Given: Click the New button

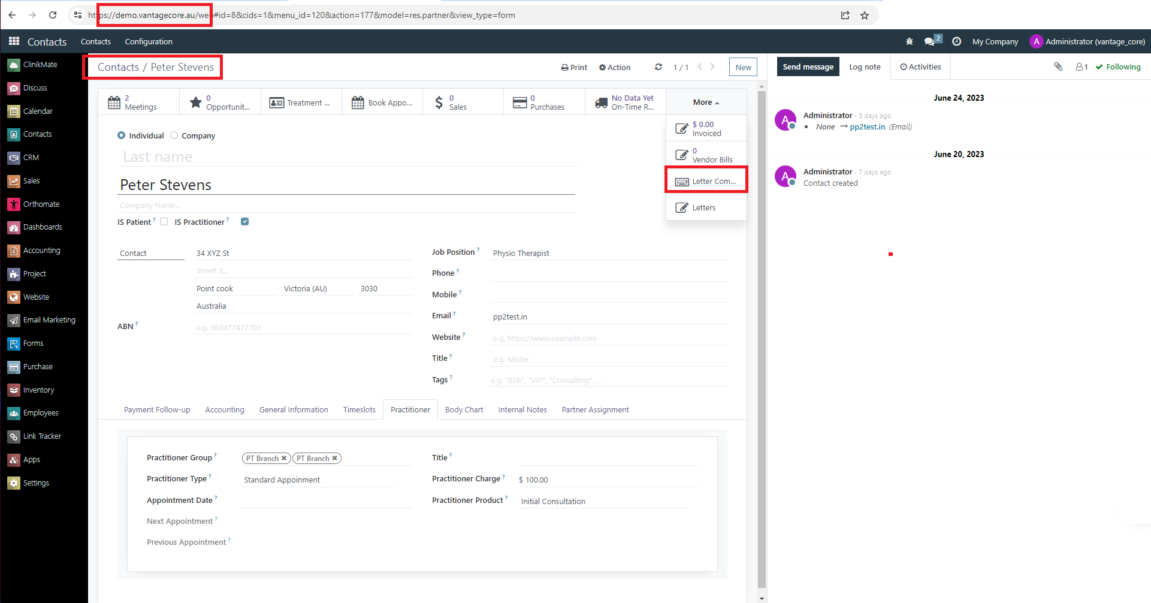Looking at the screenshot, I should (743, 67).
